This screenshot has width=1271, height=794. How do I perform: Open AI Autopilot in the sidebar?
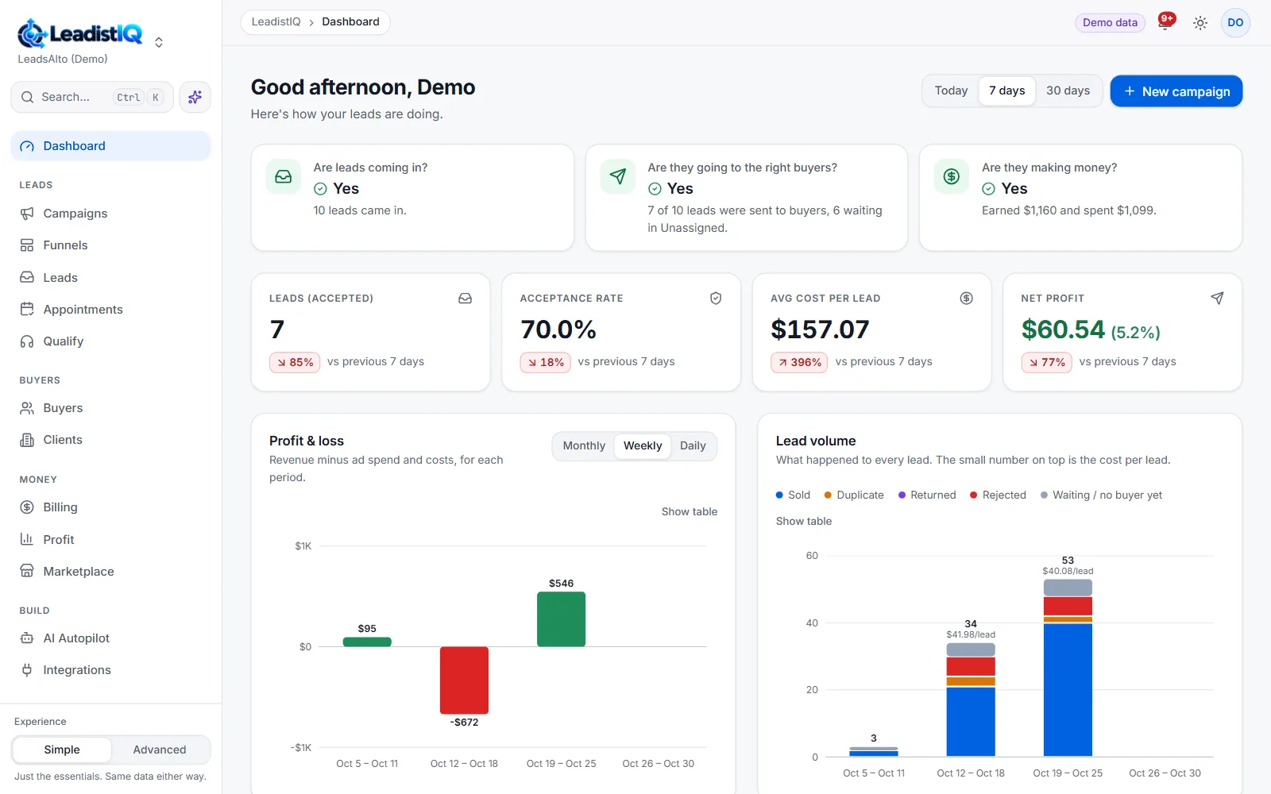coord(110,638)
